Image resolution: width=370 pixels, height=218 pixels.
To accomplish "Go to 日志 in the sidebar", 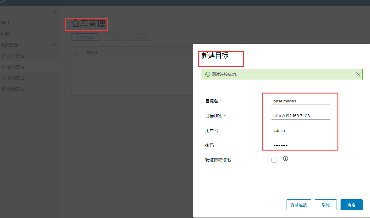I will (x=5, y=34).
